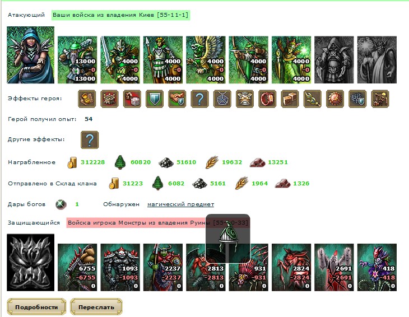Click the gold coins icon next to 312228
This screenshot has width=409, height=317.
pos(72,162)
